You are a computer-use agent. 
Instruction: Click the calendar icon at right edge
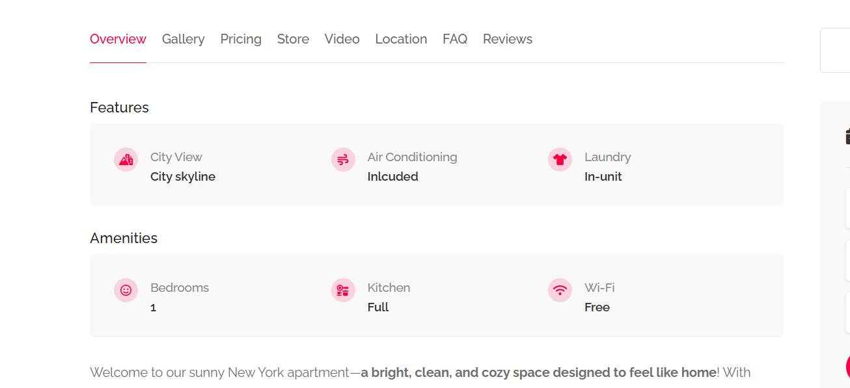pos(847,136)
